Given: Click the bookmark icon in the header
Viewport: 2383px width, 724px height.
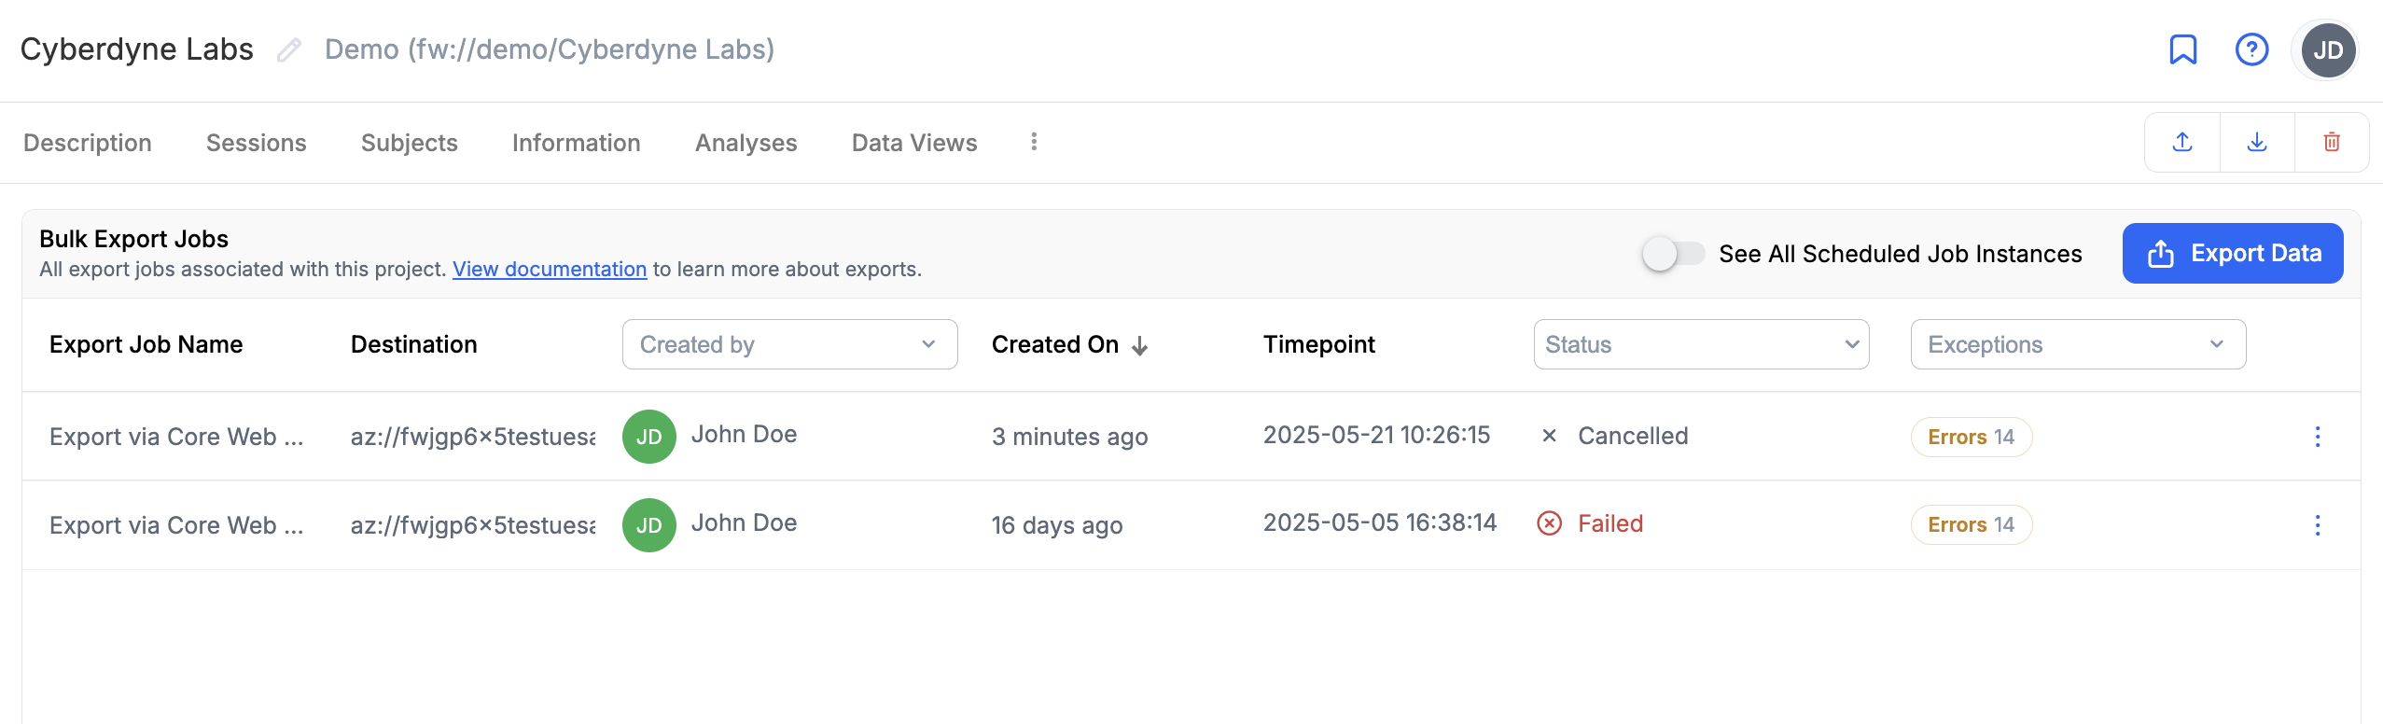Looking at the screenshot, I should (2183, 49).
